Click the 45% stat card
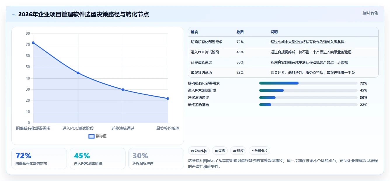Viewport: 390px width, 181px height. [97, 159]
